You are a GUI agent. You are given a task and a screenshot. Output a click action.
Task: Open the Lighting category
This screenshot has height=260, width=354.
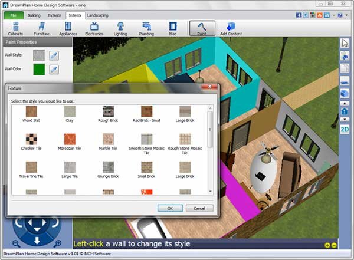point(120,28)
